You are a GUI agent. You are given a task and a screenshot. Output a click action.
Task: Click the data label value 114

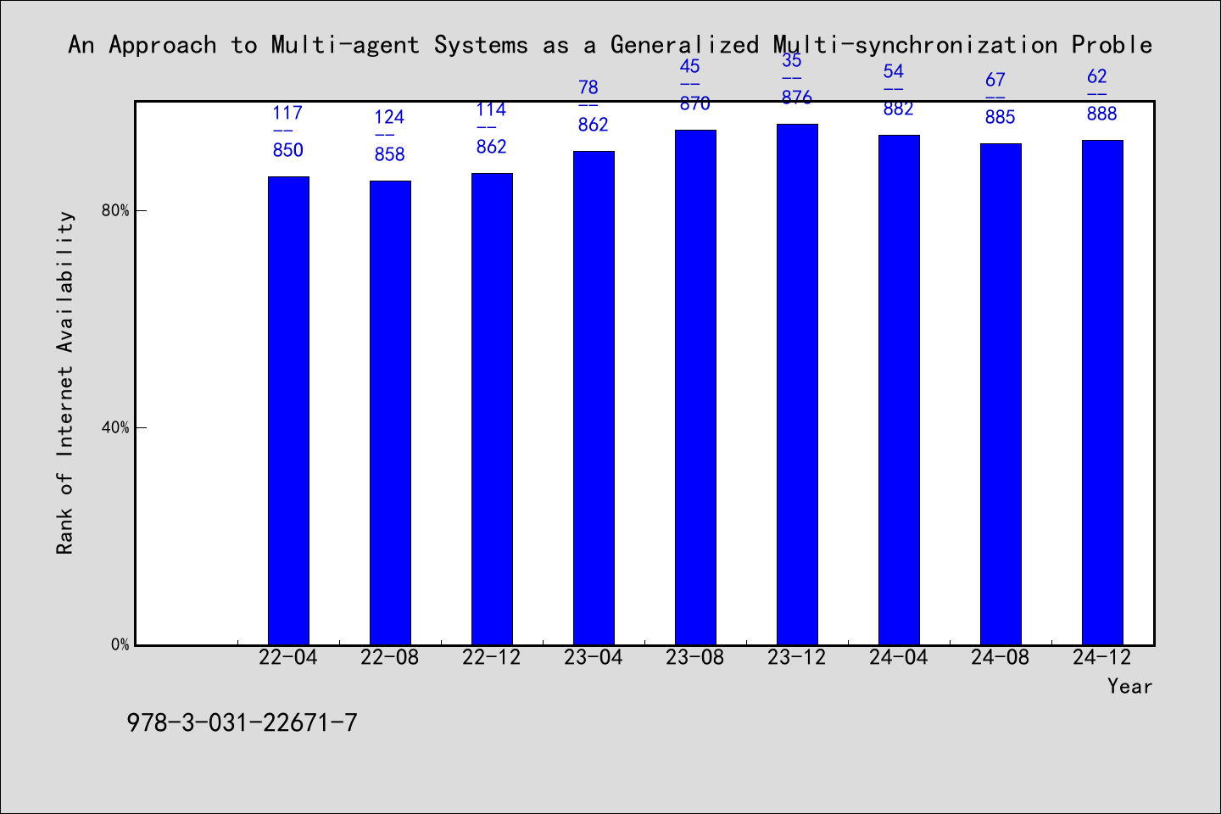pos(491,109)
